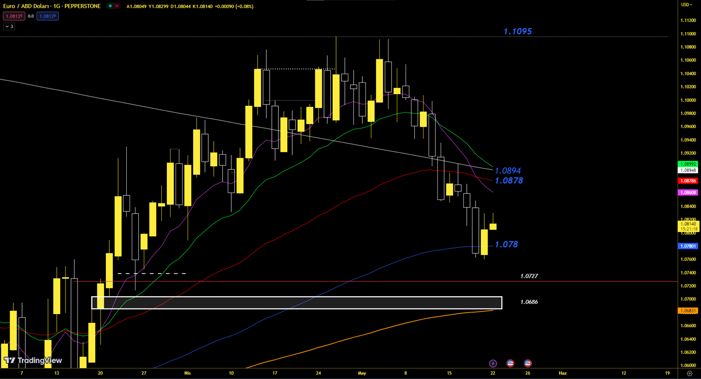Select the white rectangle support zone near 1.0686
This screenshot has width=701, height=379.
[x=296, y=303]
